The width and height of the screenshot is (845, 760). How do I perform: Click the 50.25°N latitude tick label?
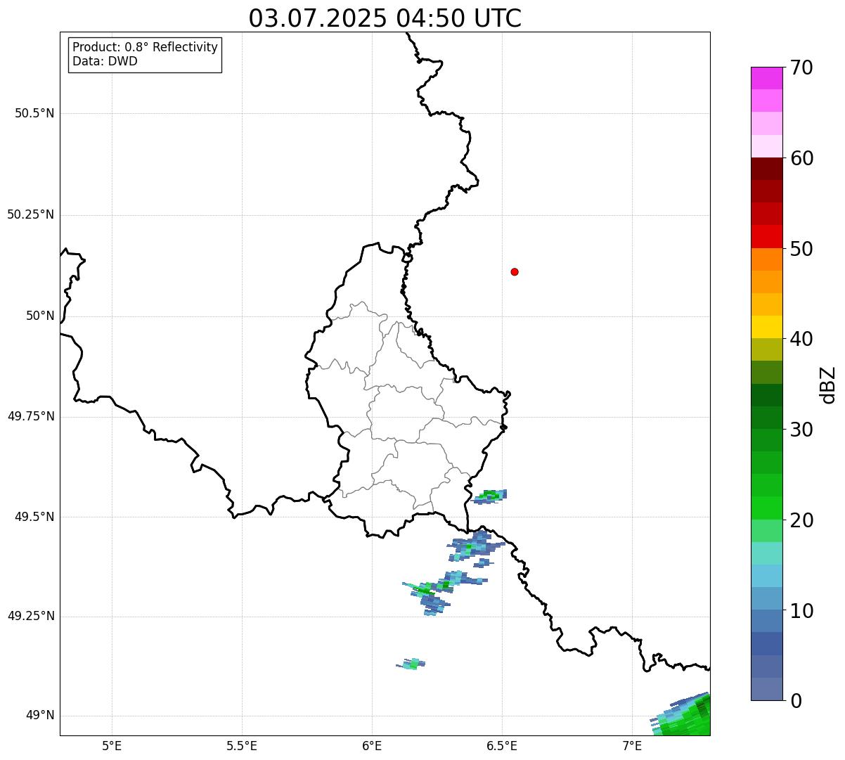click(31, 214)
